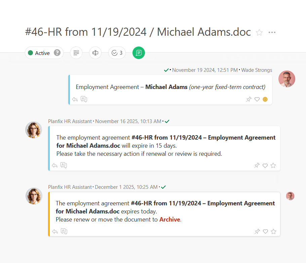Select the reply arrow on the first comment
Screen dimensions: 306x263
(75, 99)
